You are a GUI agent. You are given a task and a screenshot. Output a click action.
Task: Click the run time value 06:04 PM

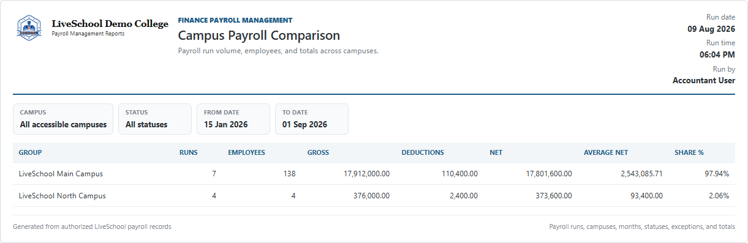point(717,54)
